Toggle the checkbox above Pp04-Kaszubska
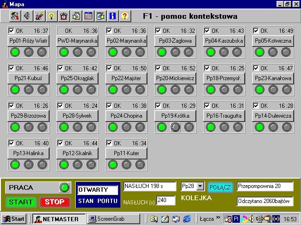This screenshot has width=301, height=225. tap(207, 30)
